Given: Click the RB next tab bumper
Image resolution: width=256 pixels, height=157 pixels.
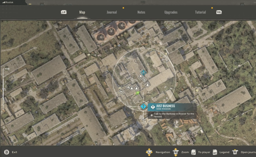Looking at the screenshot, I should (219, 12).
